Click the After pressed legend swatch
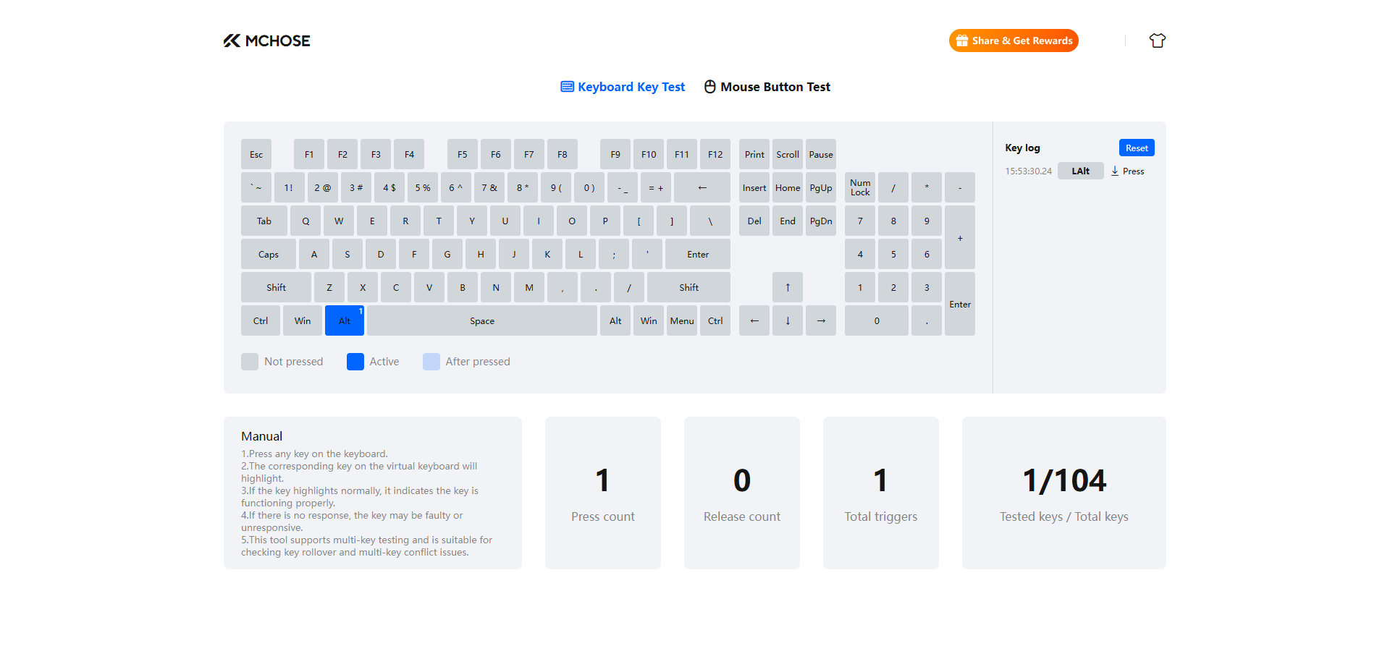 431,362
